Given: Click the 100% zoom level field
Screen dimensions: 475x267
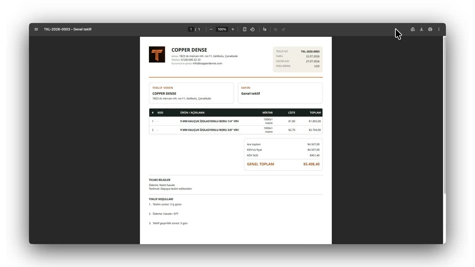Looking at the screenshot, I should (222, 29).
